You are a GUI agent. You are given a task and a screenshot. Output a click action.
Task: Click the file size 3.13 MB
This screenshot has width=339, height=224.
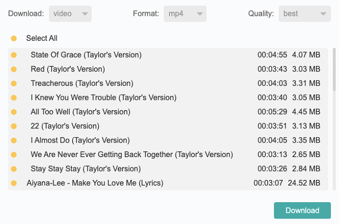(x=306, y=126)
